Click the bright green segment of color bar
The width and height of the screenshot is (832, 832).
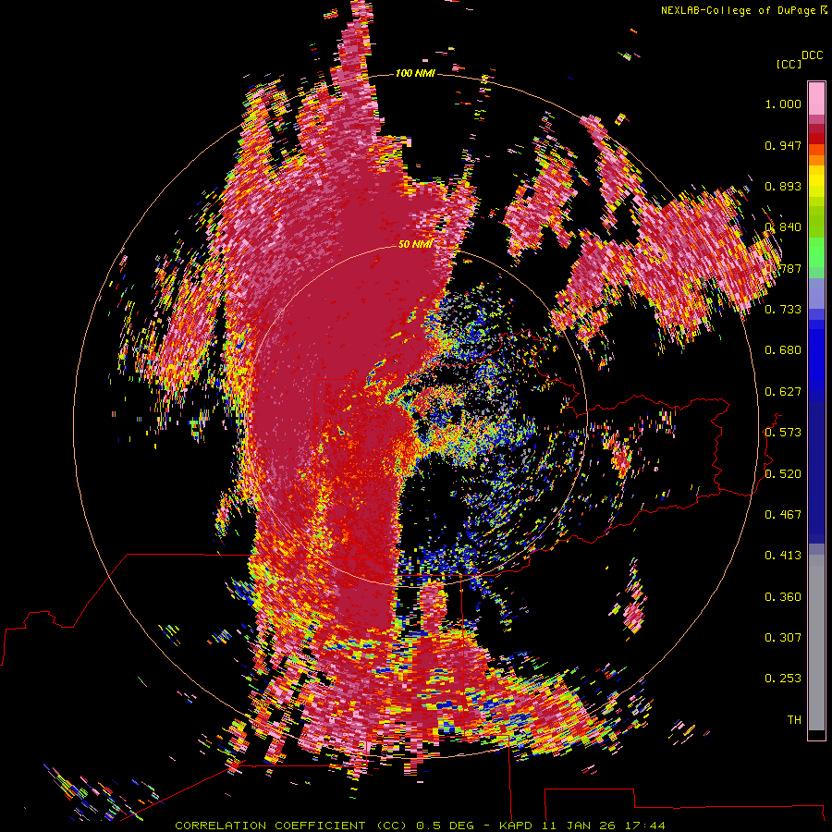(x=816, y=252)
